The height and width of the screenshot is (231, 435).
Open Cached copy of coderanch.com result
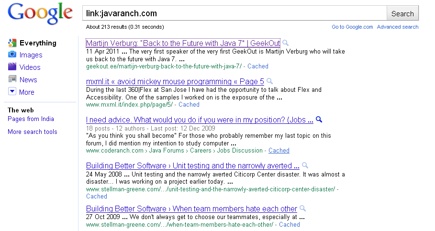(279, 150)
